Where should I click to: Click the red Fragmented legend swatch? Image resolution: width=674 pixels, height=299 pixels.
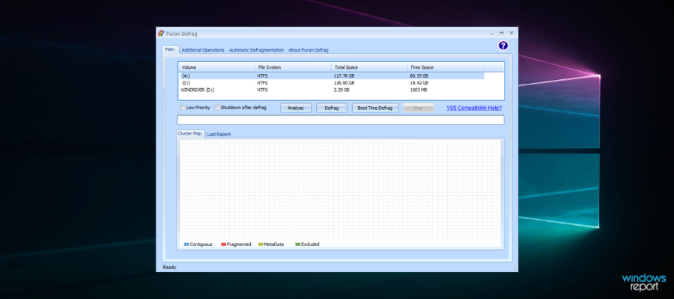tap(223, 244)
